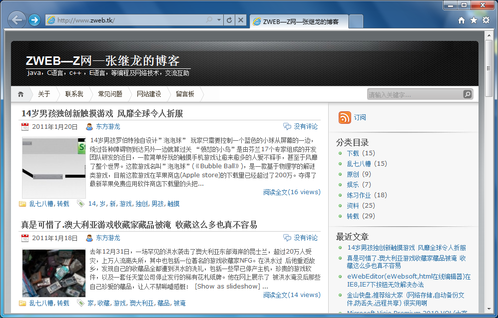
Task: Open the 资料 category in sidebar
Action: pos(353,206)
